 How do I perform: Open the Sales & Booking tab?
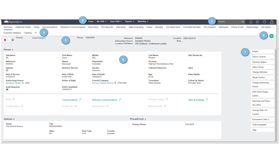pos(136,27)
